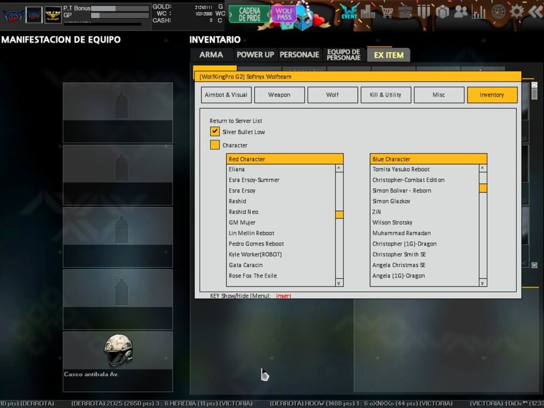
Task: Click the Kill & Utility button
Action: (385, 95)
